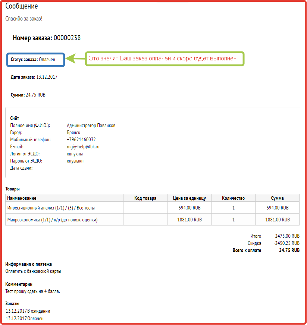307x325 pixels.
Task: Click the email mgiy-help@bk.ru
Action: (x=83, y=147)
